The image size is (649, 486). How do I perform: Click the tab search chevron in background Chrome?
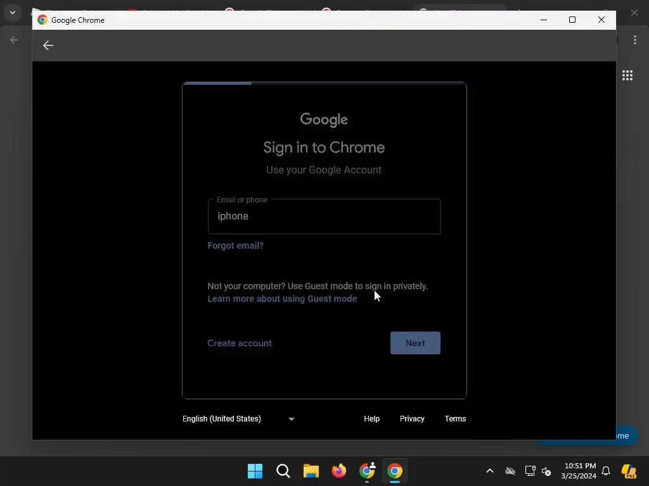(x=13, y=13)
